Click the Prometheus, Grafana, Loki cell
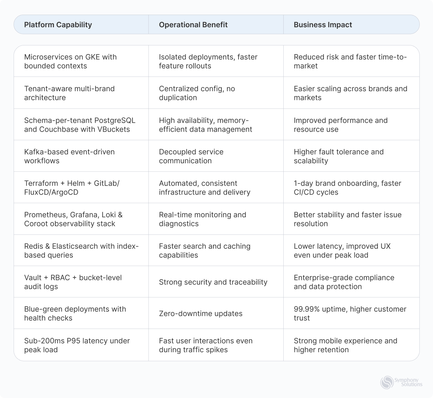Image resolution: width=433 pixels, height=398 pixels. pyautogui.click(x=81, y=219)
